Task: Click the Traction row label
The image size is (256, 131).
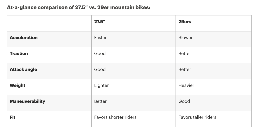Action: click(x=19, y=54)
